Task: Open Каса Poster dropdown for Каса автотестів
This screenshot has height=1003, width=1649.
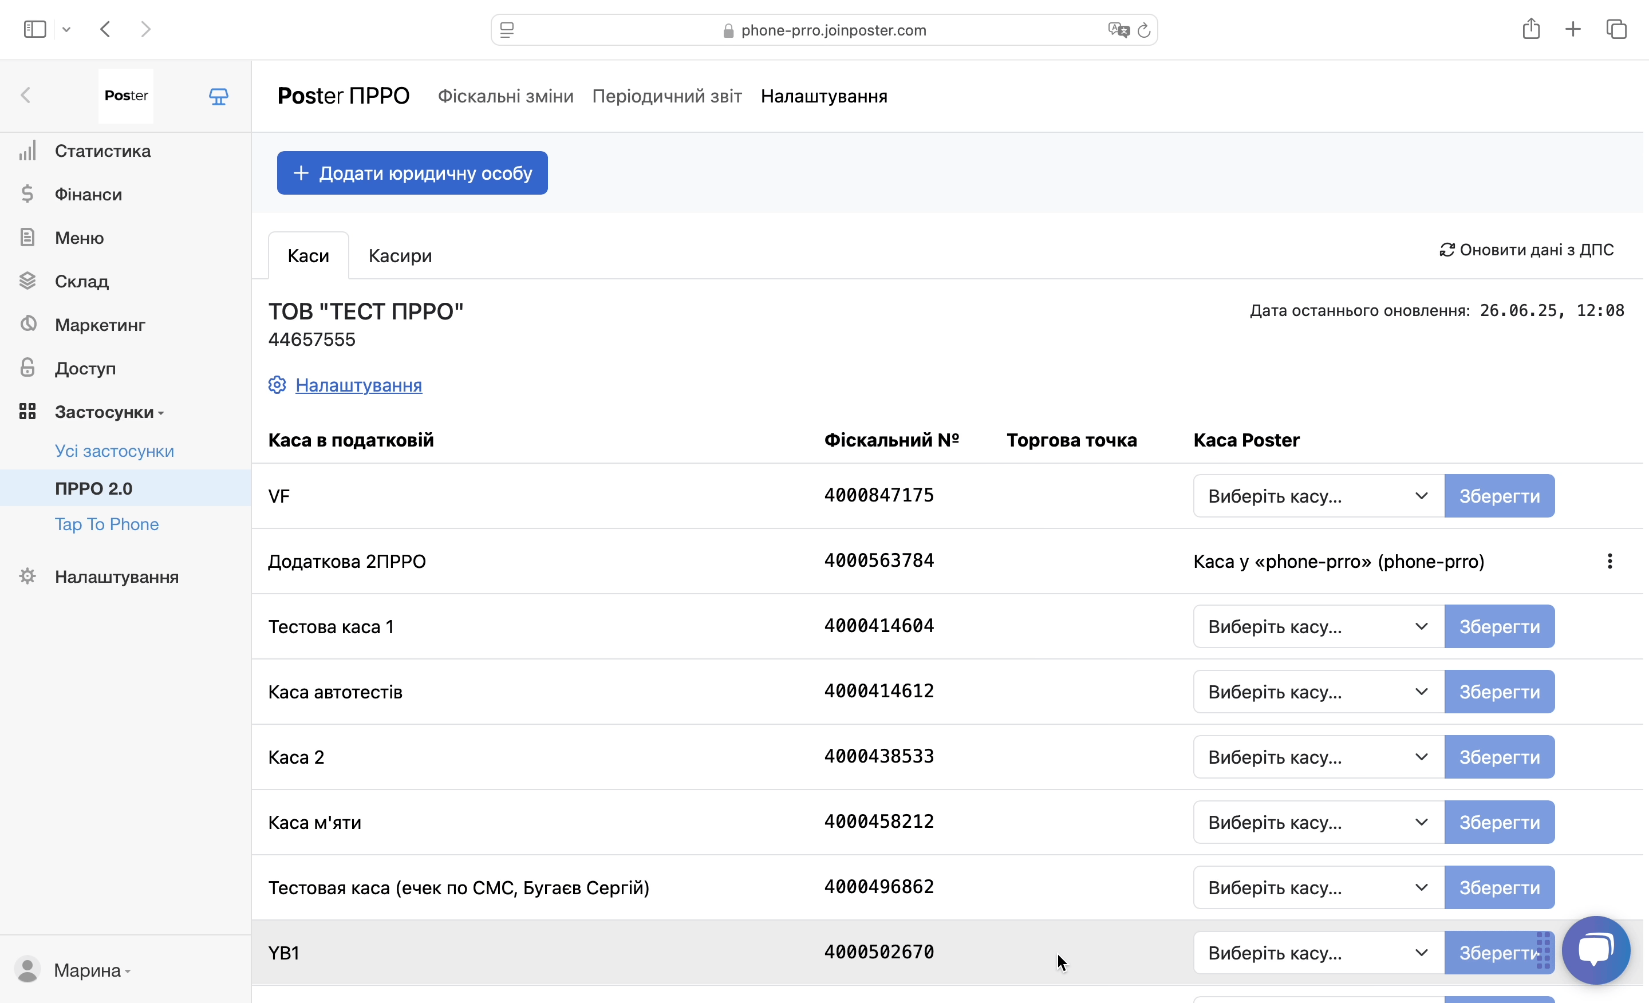Action: coord(1319,692)
